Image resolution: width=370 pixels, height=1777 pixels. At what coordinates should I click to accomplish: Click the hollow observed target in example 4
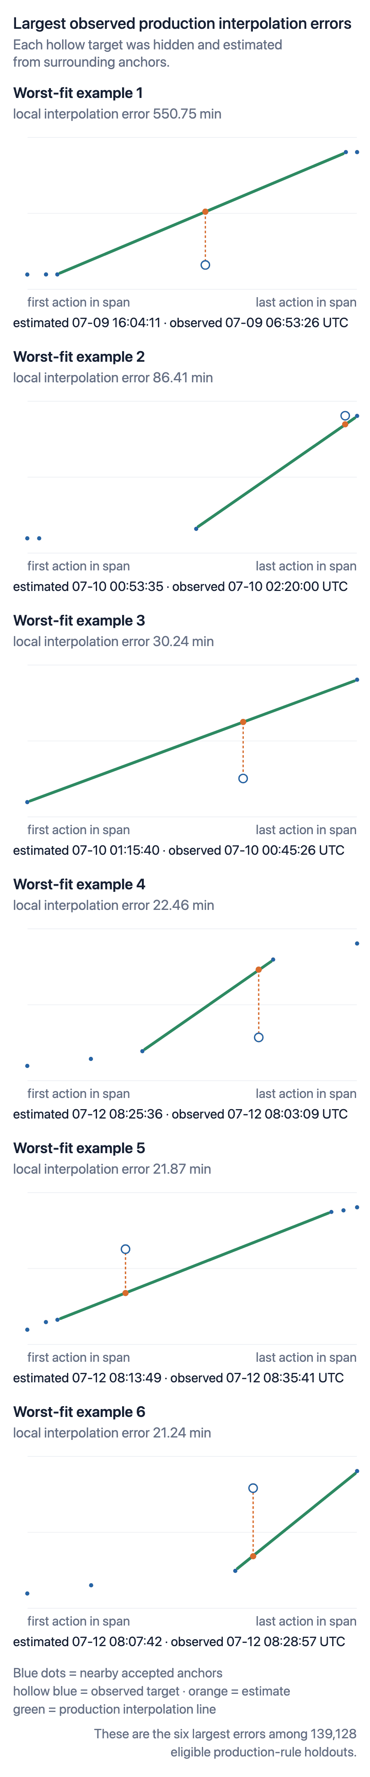(258, 1037)
